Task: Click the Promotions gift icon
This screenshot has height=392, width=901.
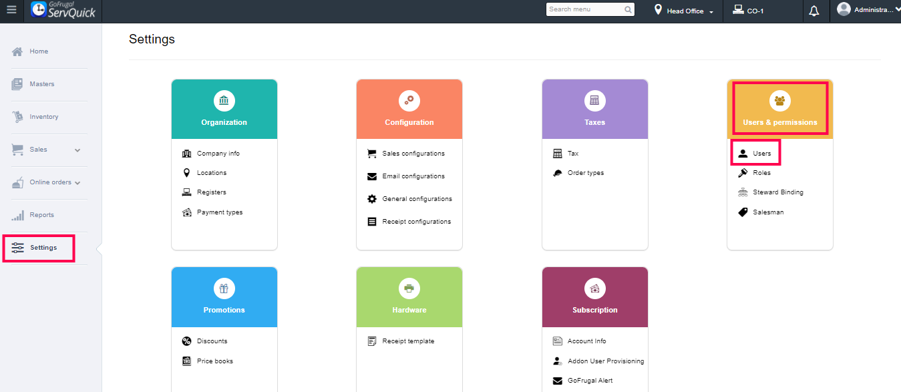Action: tap(224, 288)
